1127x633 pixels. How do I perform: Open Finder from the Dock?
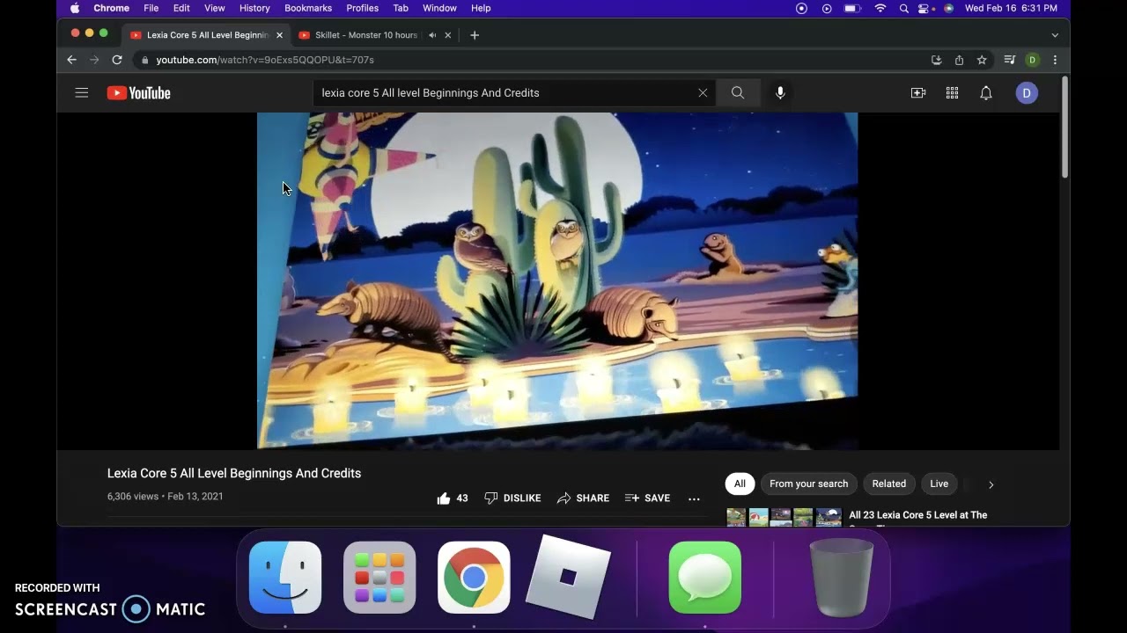tap(285, 578)
